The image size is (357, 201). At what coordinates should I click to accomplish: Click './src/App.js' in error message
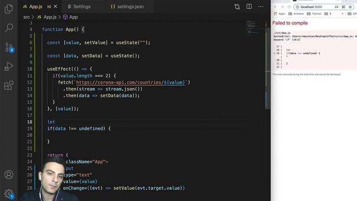282,33
